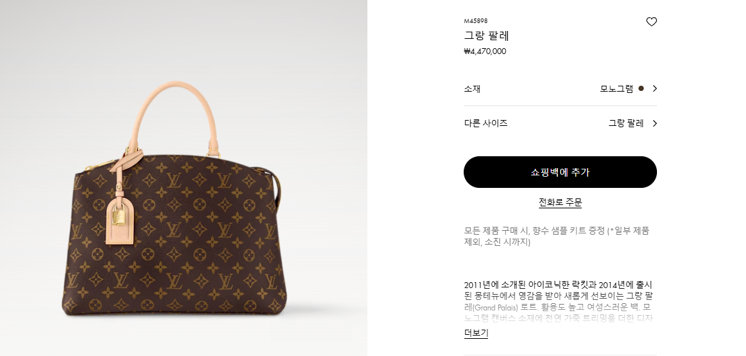Click the product description paragraph

pos(559,301)
